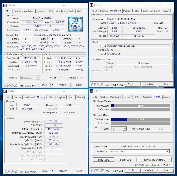
Task: Open the Tools dropdown arrow in the Memory window
Action: pos(52,171)
